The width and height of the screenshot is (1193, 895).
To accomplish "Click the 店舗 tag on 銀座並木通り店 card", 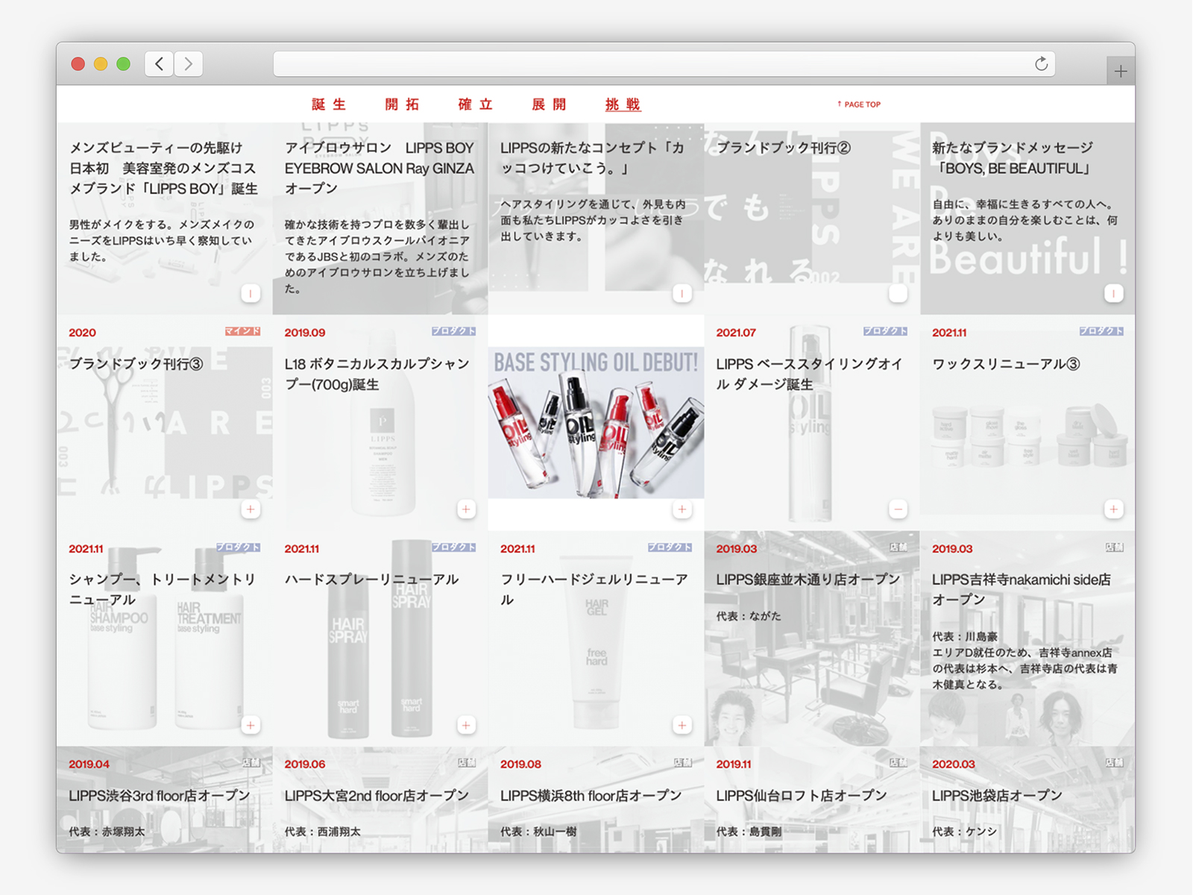I will point(898,547).
